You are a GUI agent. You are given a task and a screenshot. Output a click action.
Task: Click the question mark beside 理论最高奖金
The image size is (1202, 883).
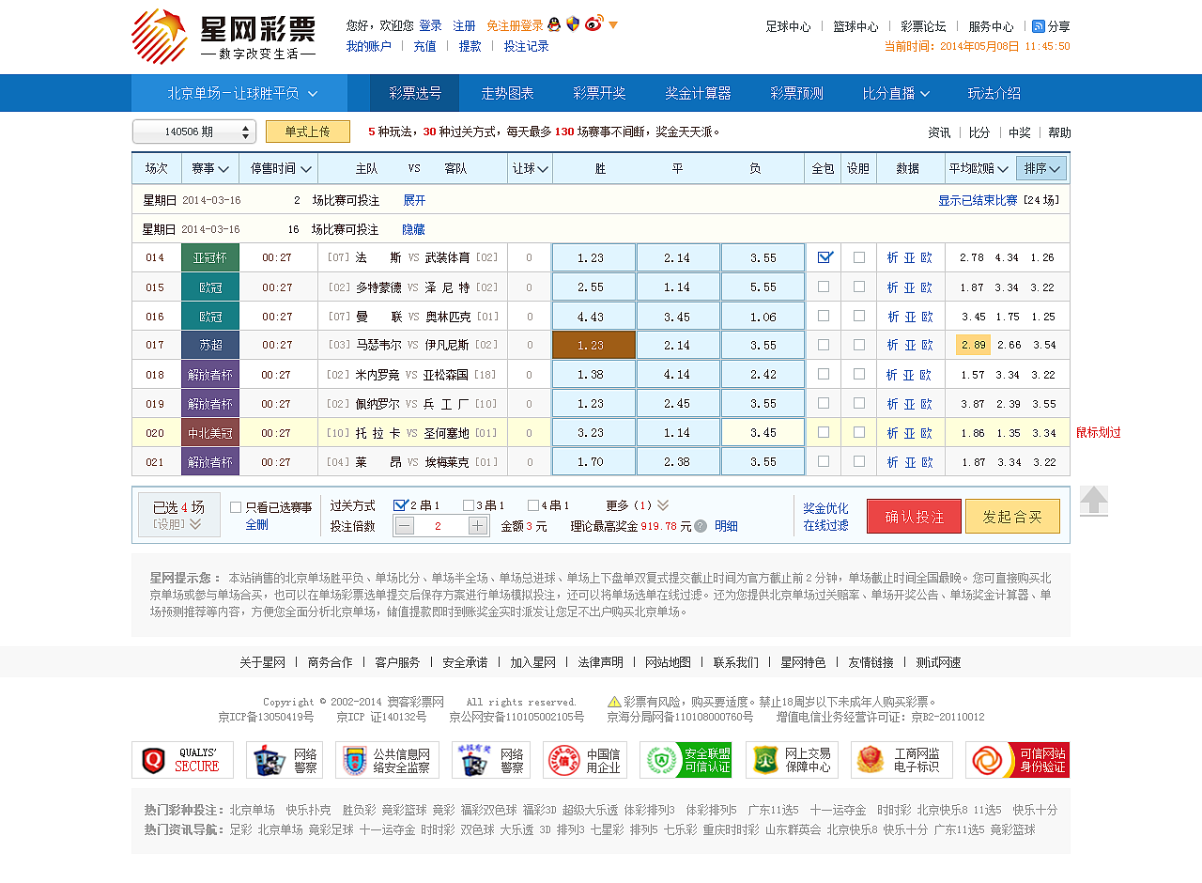700,525
